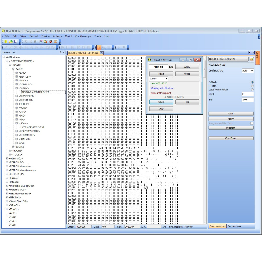Click the hammer tool icon in toolbar
Viewport: 262px width, 262px height.
pyautogui.click(x=46, y=42)
